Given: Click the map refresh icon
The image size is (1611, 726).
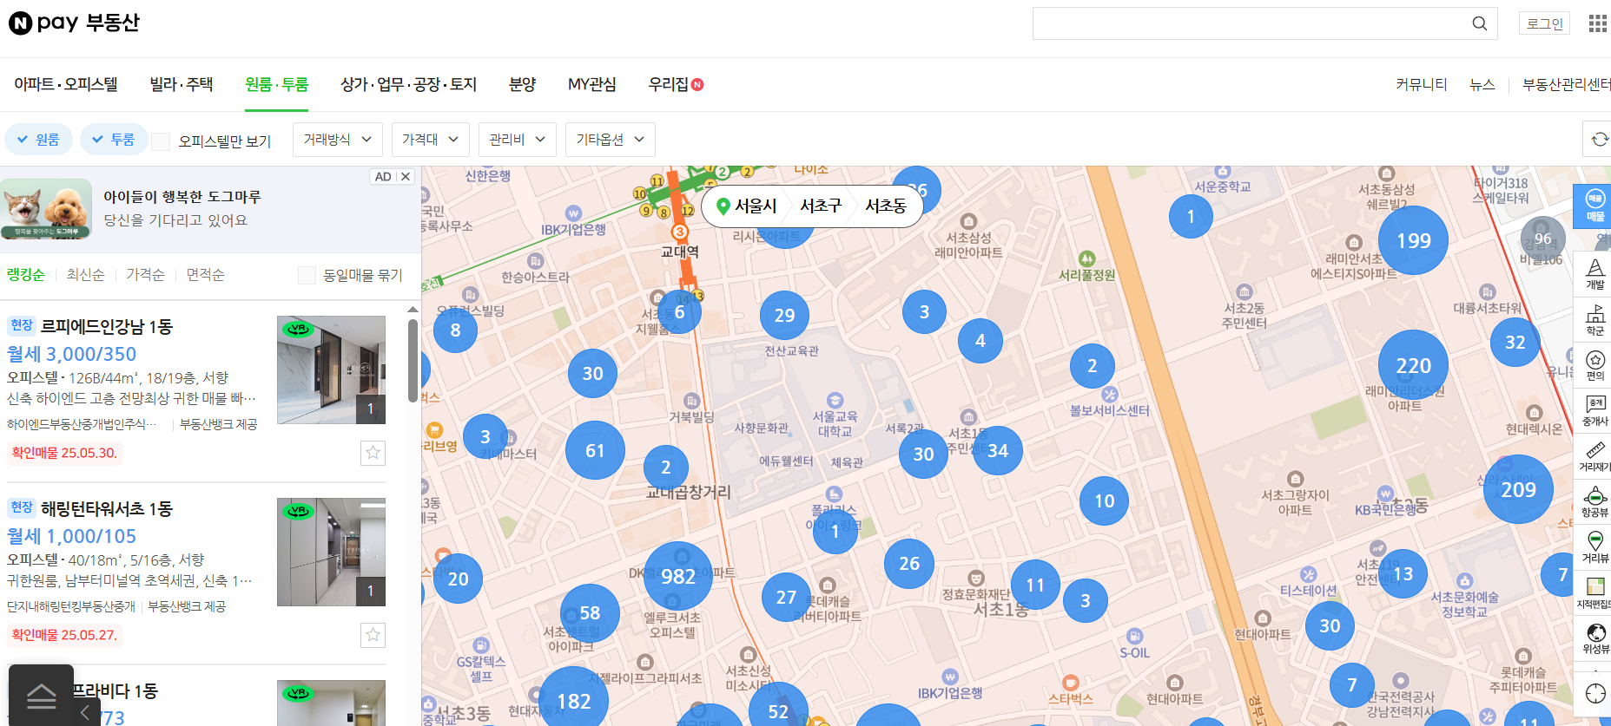Looking at the screenshot, I should (x=1600, y=140).
